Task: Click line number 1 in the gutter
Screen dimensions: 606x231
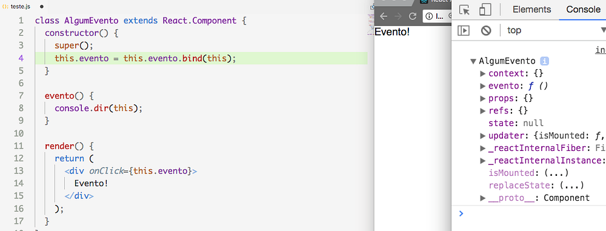Action: (21, 21)
